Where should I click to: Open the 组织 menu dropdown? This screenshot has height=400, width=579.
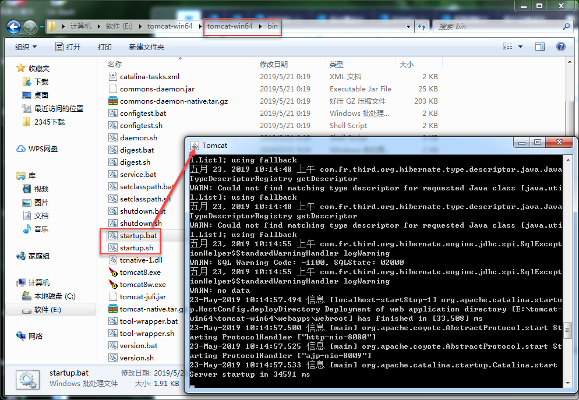coord(26,47)
